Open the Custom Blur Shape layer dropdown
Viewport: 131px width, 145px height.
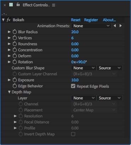pyautogui.click(x=83, y=68)
